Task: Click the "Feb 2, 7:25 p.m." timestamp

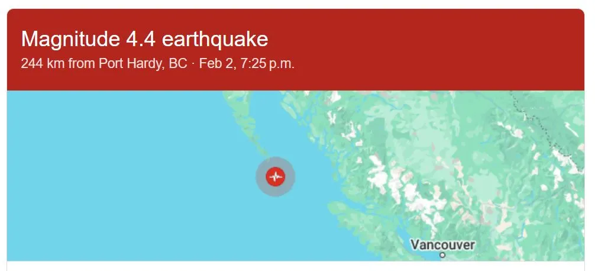Action: click(247, 64)
